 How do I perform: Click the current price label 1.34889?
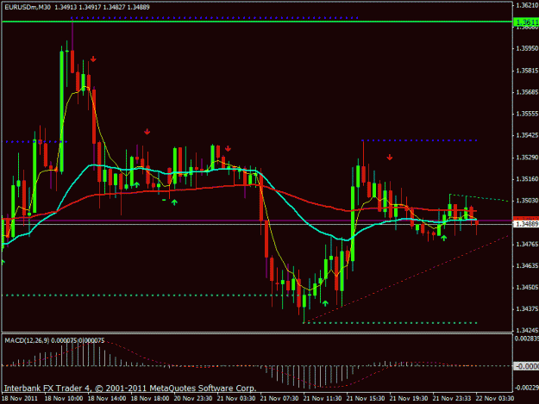click(x=526, y=224)
